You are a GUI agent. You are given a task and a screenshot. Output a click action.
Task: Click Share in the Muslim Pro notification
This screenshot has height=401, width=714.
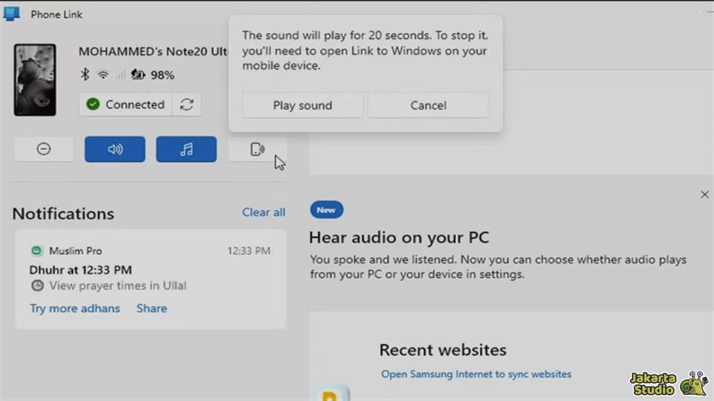[151, 308]
